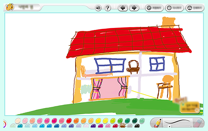This screenshot has width=208, height=131.
Task: Click the orange popup note on the canvas
Action: point(190,107)
